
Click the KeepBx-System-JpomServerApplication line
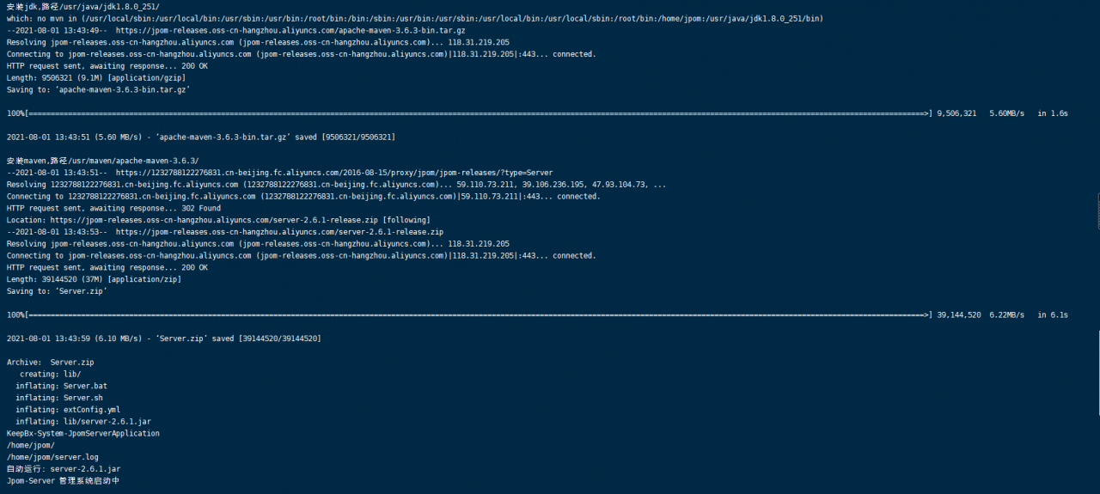pyautogui.click(x=82, y=434)
